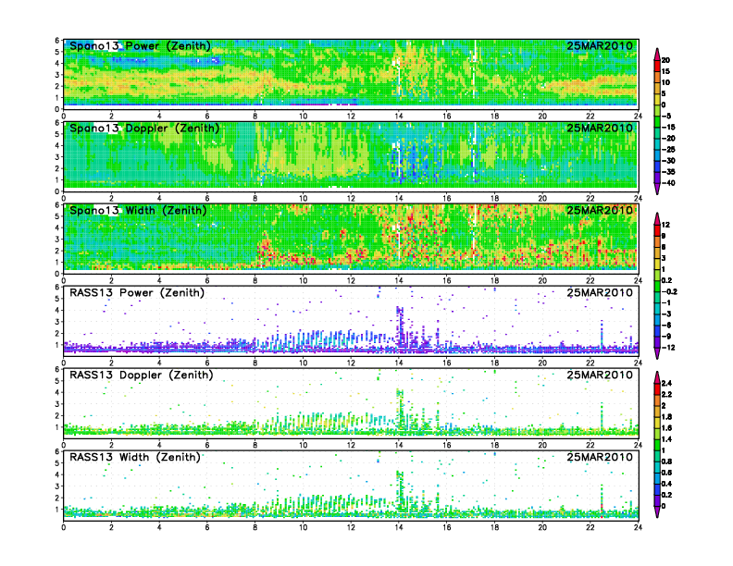Click the 'Spano13 Doppler (Zenith)' panel title

[x=144, y=129]
